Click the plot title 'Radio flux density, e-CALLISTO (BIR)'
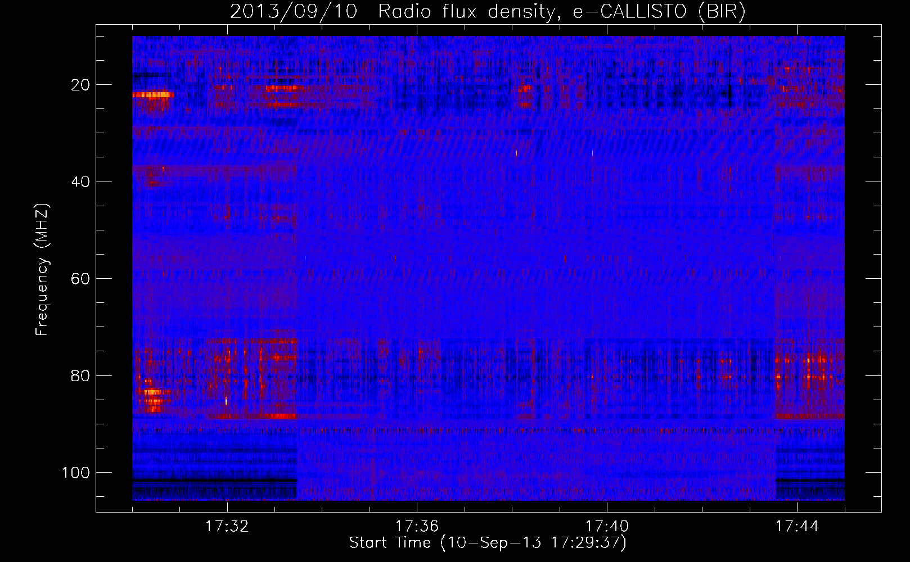Image resolution: width=910 pixels, height=562 pixels. click(x=561, y=12)
